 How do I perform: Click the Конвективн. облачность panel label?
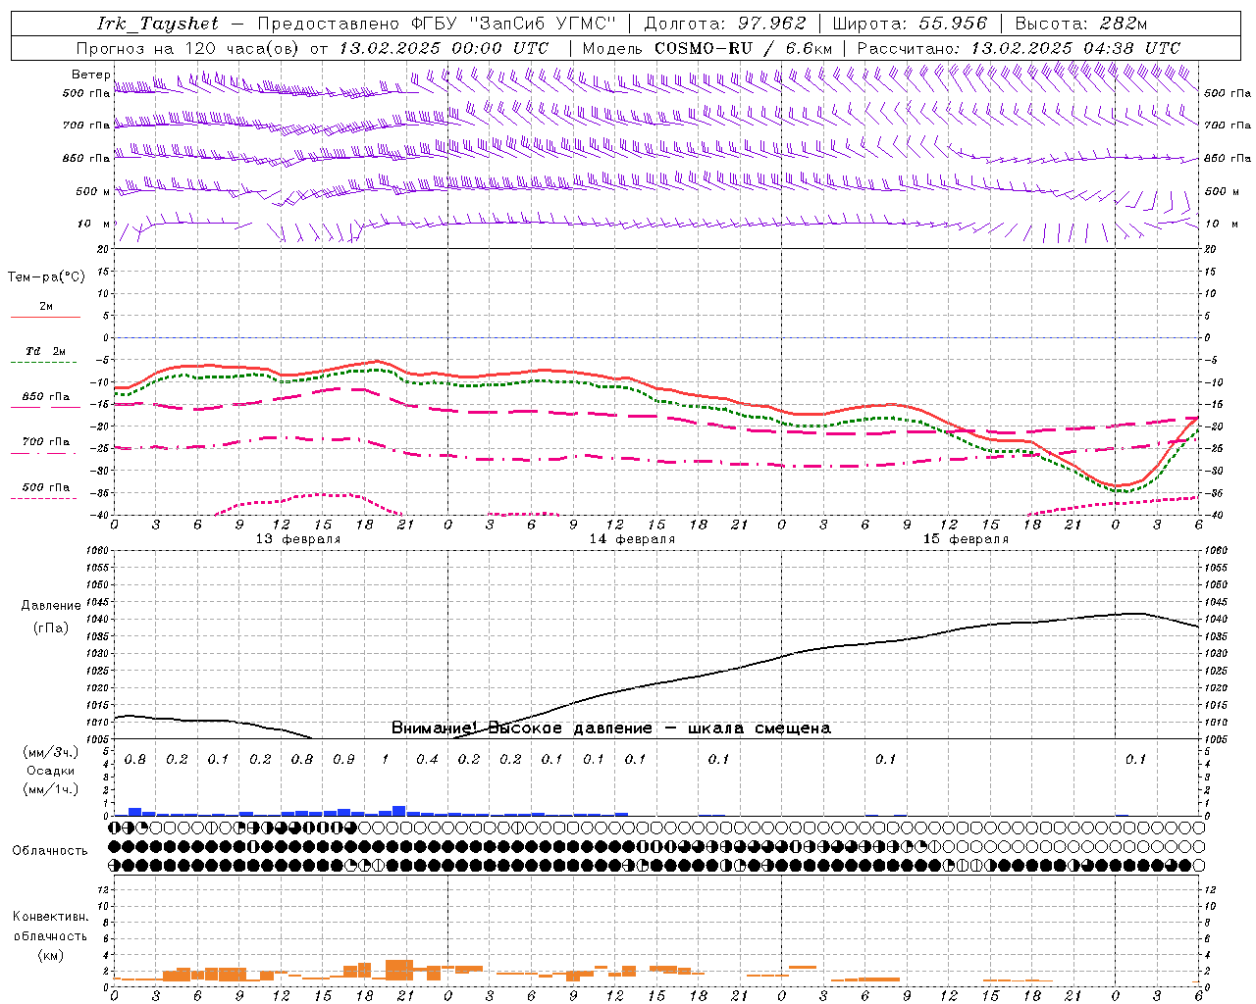pos(50,935)
